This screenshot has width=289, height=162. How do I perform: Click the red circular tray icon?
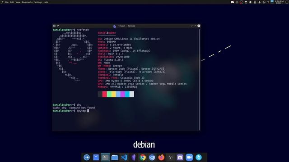241,2
